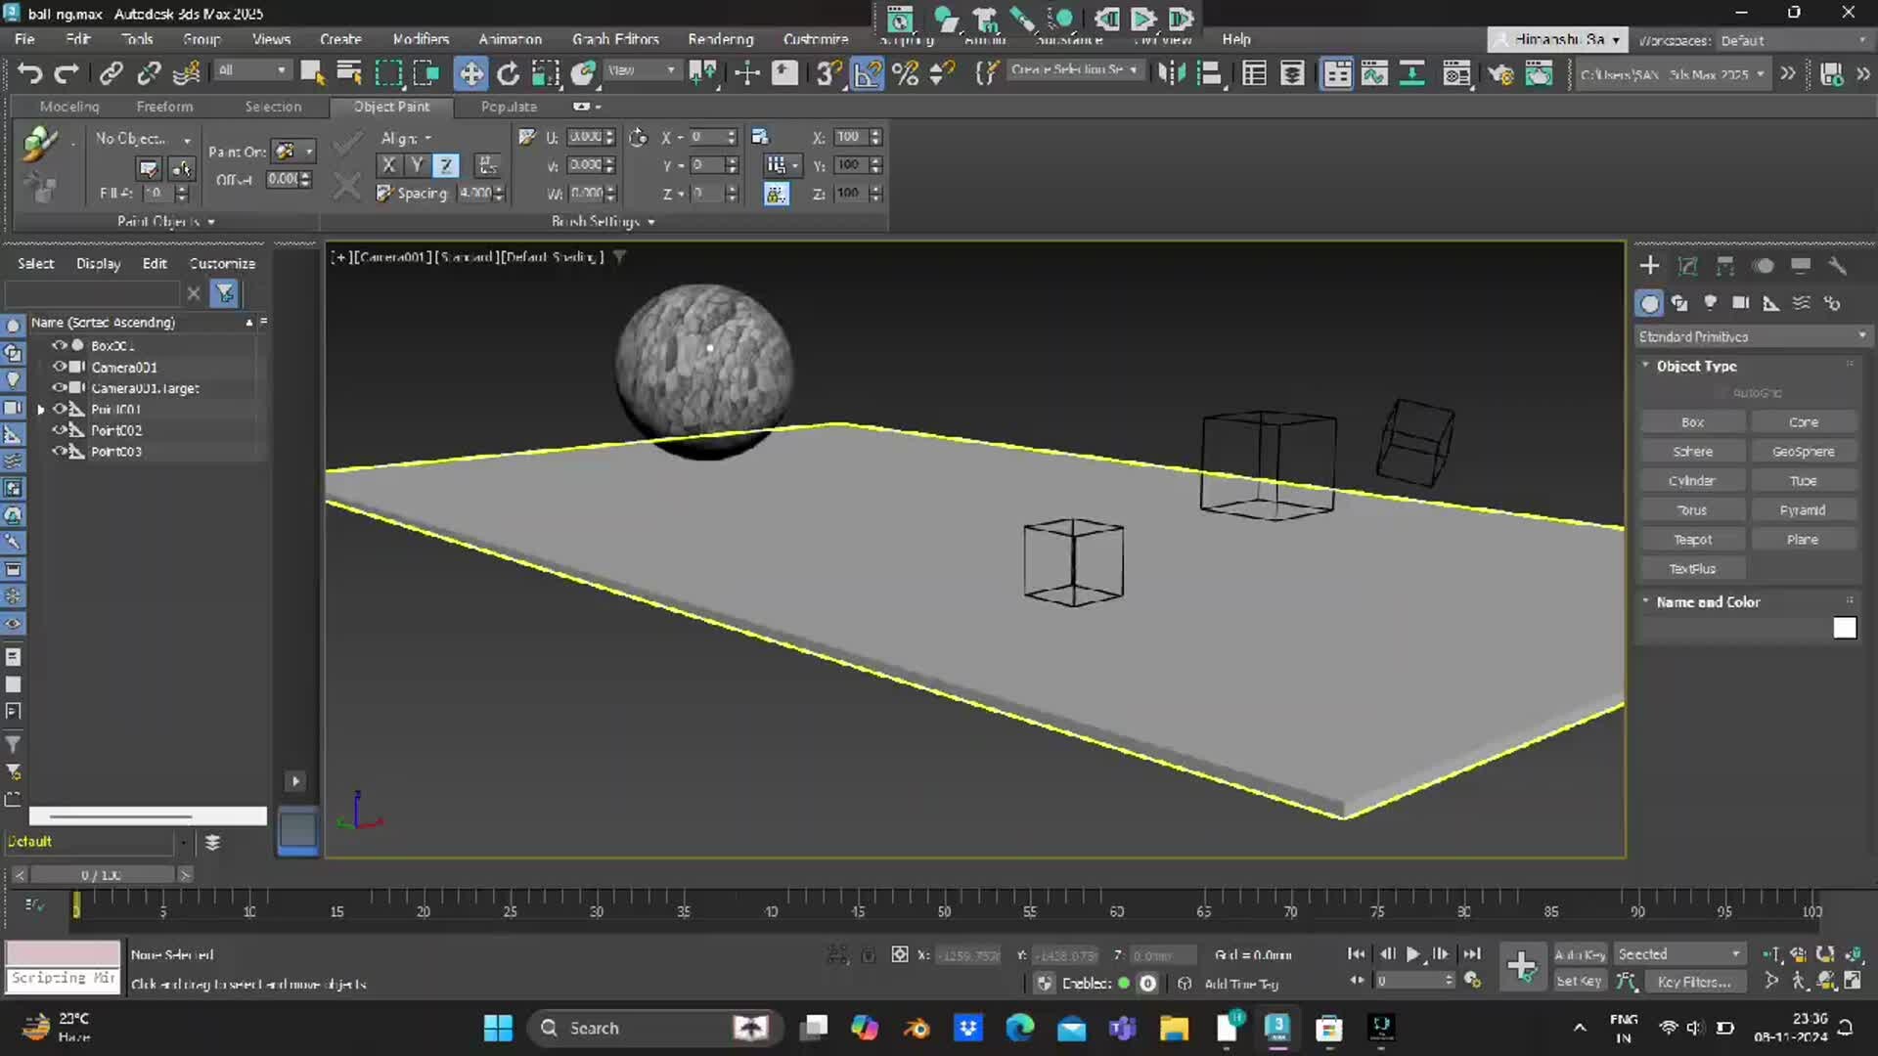Switch to the Populate ribbon tab

509,108
